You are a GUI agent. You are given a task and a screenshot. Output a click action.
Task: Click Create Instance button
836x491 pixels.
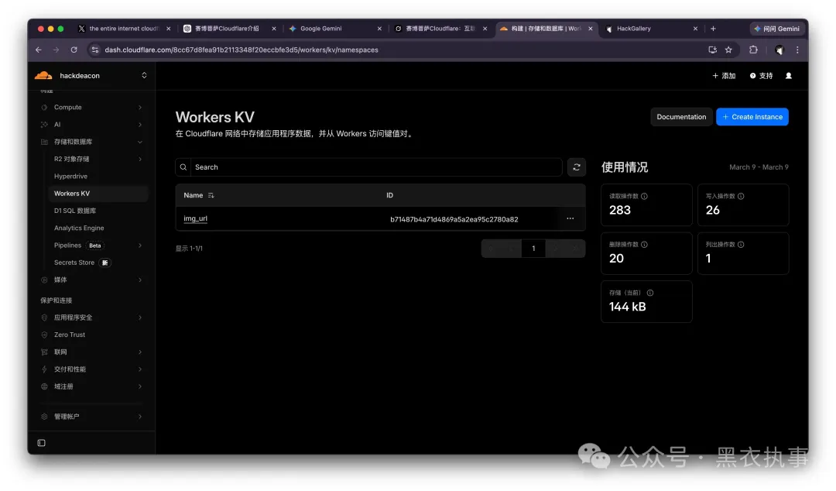point(752,117)
